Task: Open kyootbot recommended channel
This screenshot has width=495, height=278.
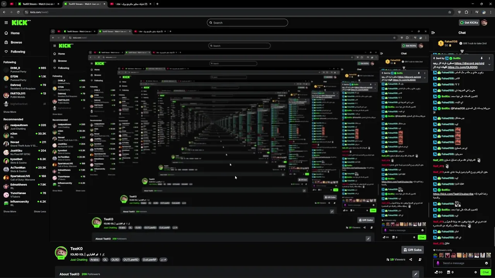Action: 25,161
